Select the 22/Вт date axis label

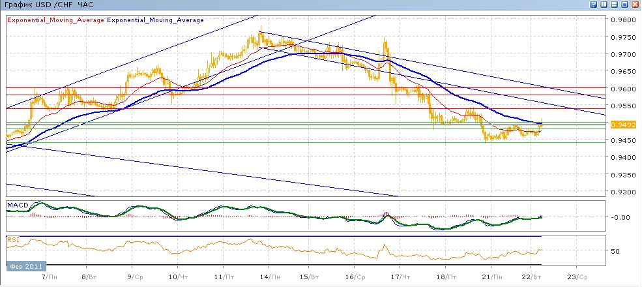click(532, 277)
